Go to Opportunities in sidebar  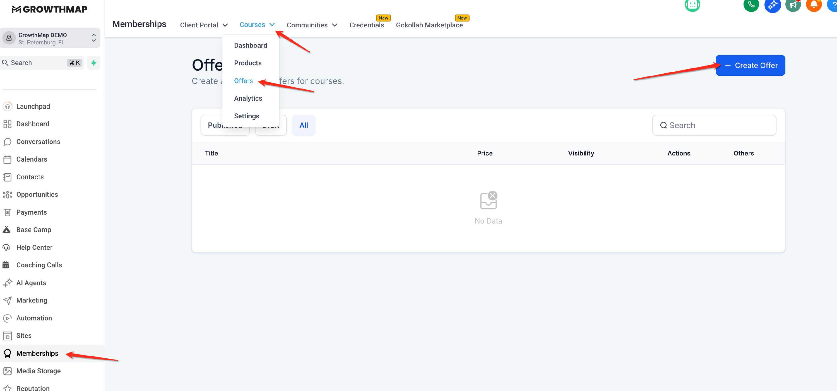coord(37,194)
